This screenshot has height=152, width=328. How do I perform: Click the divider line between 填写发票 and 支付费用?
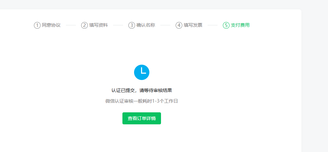point(213,25)
